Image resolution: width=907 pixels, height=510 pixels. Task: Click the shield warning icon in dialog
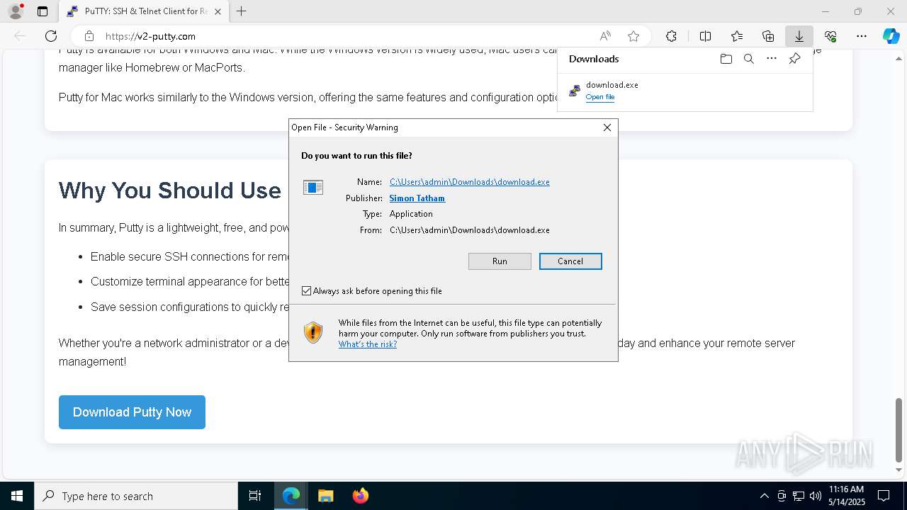(x=312, y=332)
